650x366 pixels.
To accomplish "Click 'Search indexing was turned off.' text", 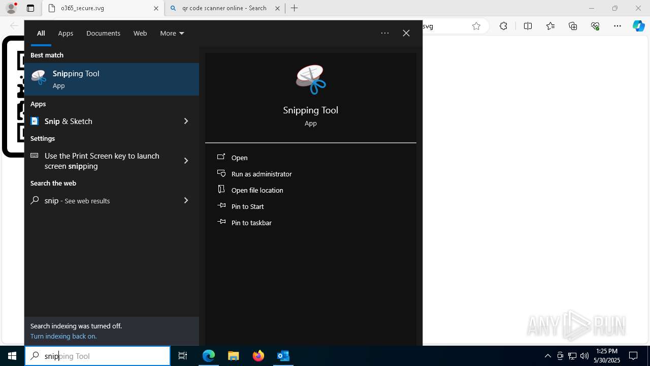I will tap(76, 326).
